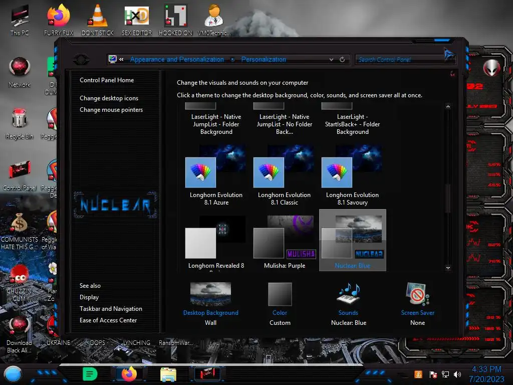Open SEX EDITOR HxD shortcut
The width and height of the screenshot is (513, 385).
point(137,20)
